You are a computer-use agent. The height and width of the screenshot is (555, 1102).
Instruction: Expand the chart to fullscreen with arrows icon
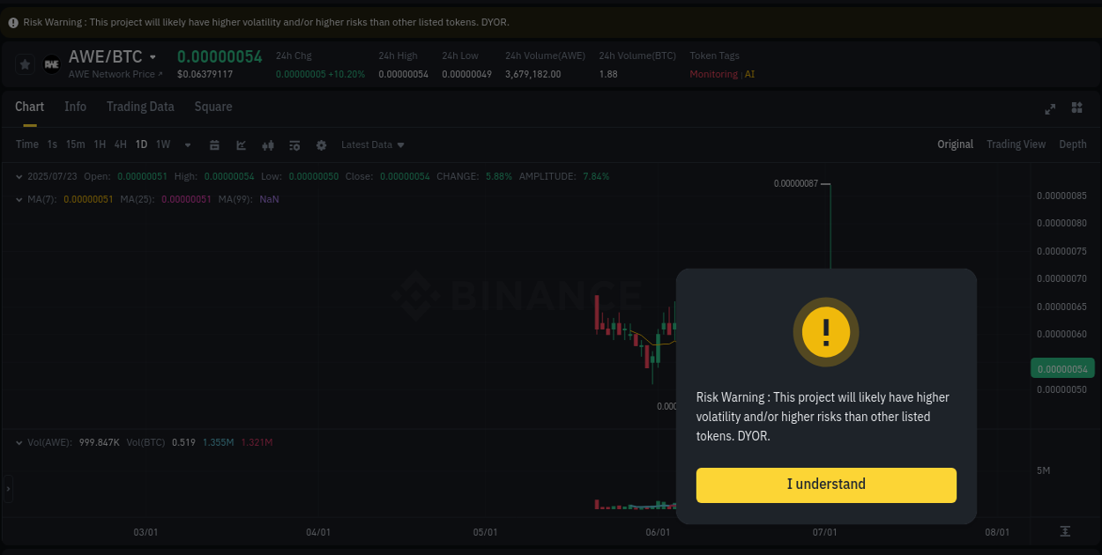click(1049, 108)
